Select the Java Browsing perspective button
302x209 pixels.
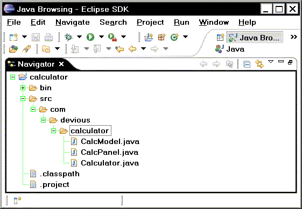[255, 37]
